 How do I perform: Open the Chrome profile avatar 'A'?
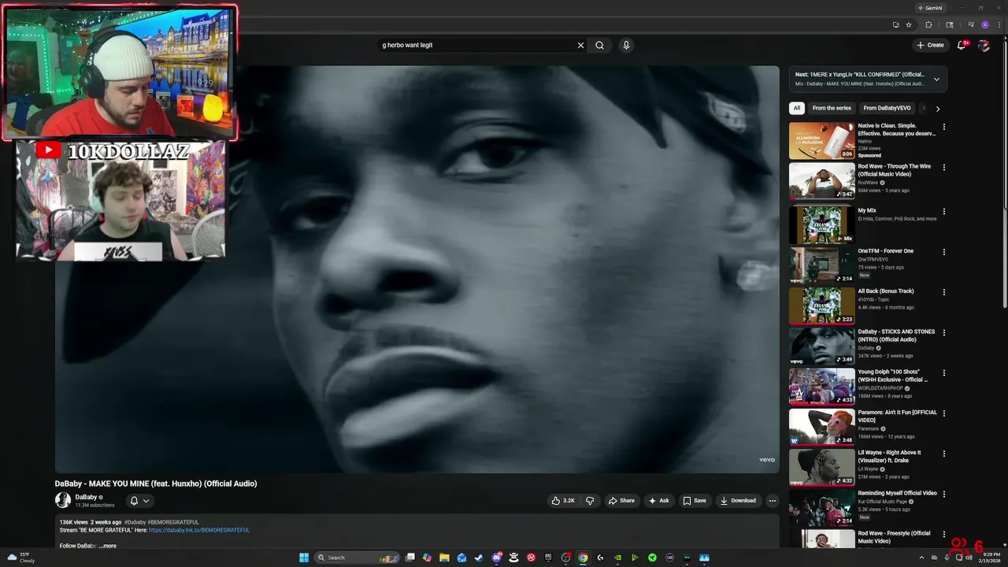click(x=984, y=25)
